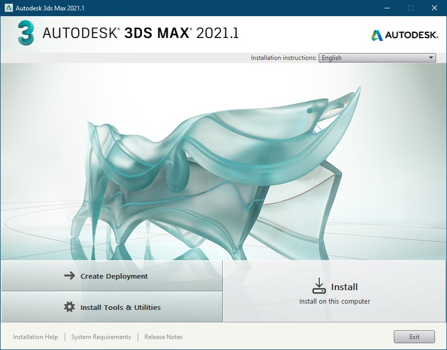
Task: Click the arrow on the English combo box
Action: click(x=431, y=58)
